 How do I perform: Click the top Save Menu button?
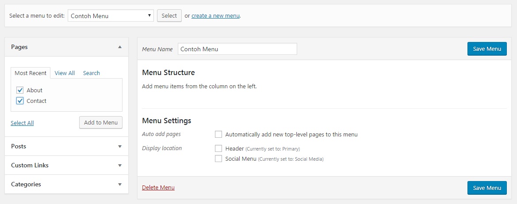tap(487, 49)
